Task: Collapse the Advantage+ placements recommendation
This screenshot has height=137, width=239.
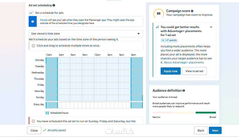Action: coord(211,27)
